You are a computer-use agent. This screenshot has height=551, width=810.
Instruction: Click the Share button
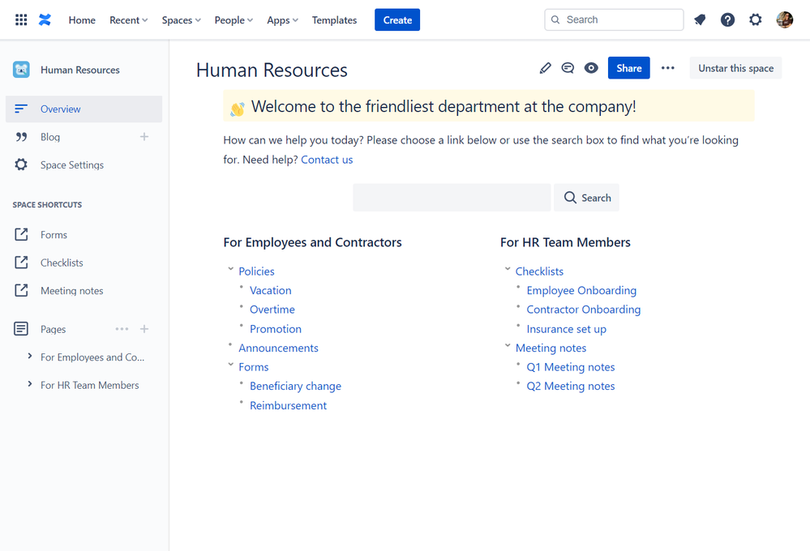click(x=628, y=68)
